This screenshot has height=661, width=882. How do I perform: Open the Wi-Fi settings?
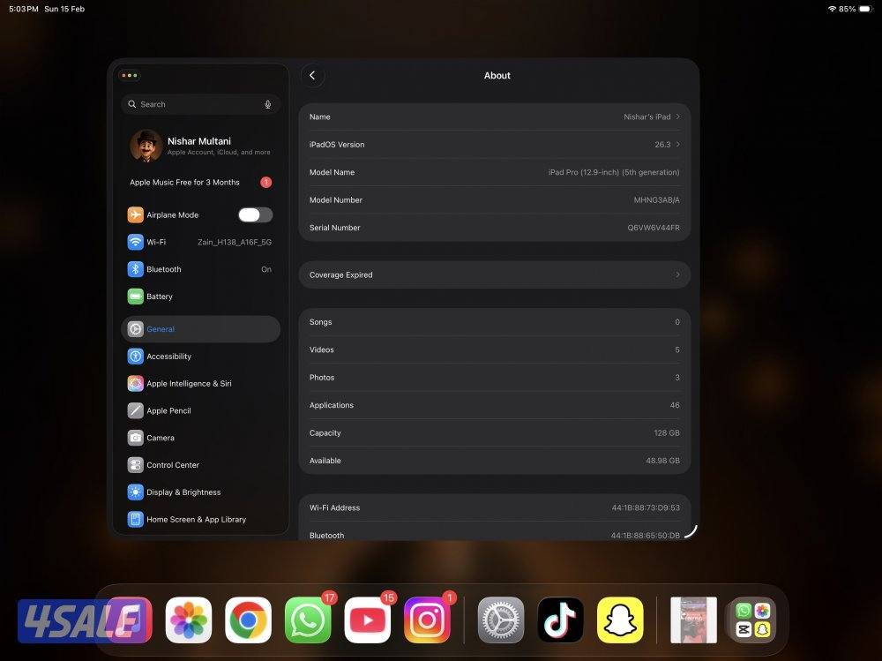[x=200, y=242]
